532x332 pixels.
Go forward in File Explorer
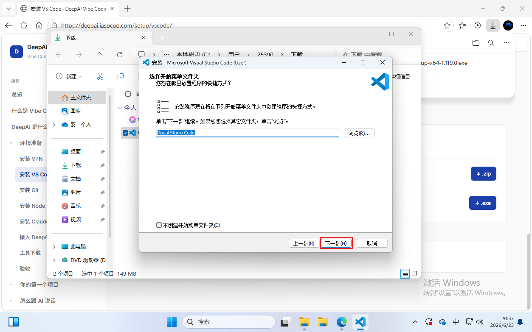[x=79, y=55]
